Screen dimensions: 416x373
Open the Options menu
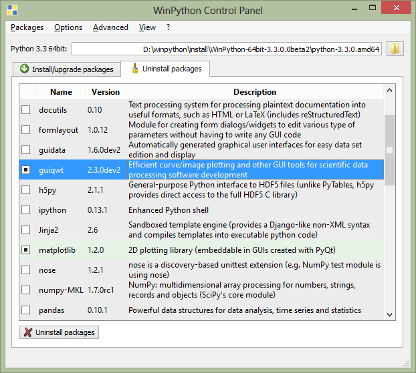(68, 27)
